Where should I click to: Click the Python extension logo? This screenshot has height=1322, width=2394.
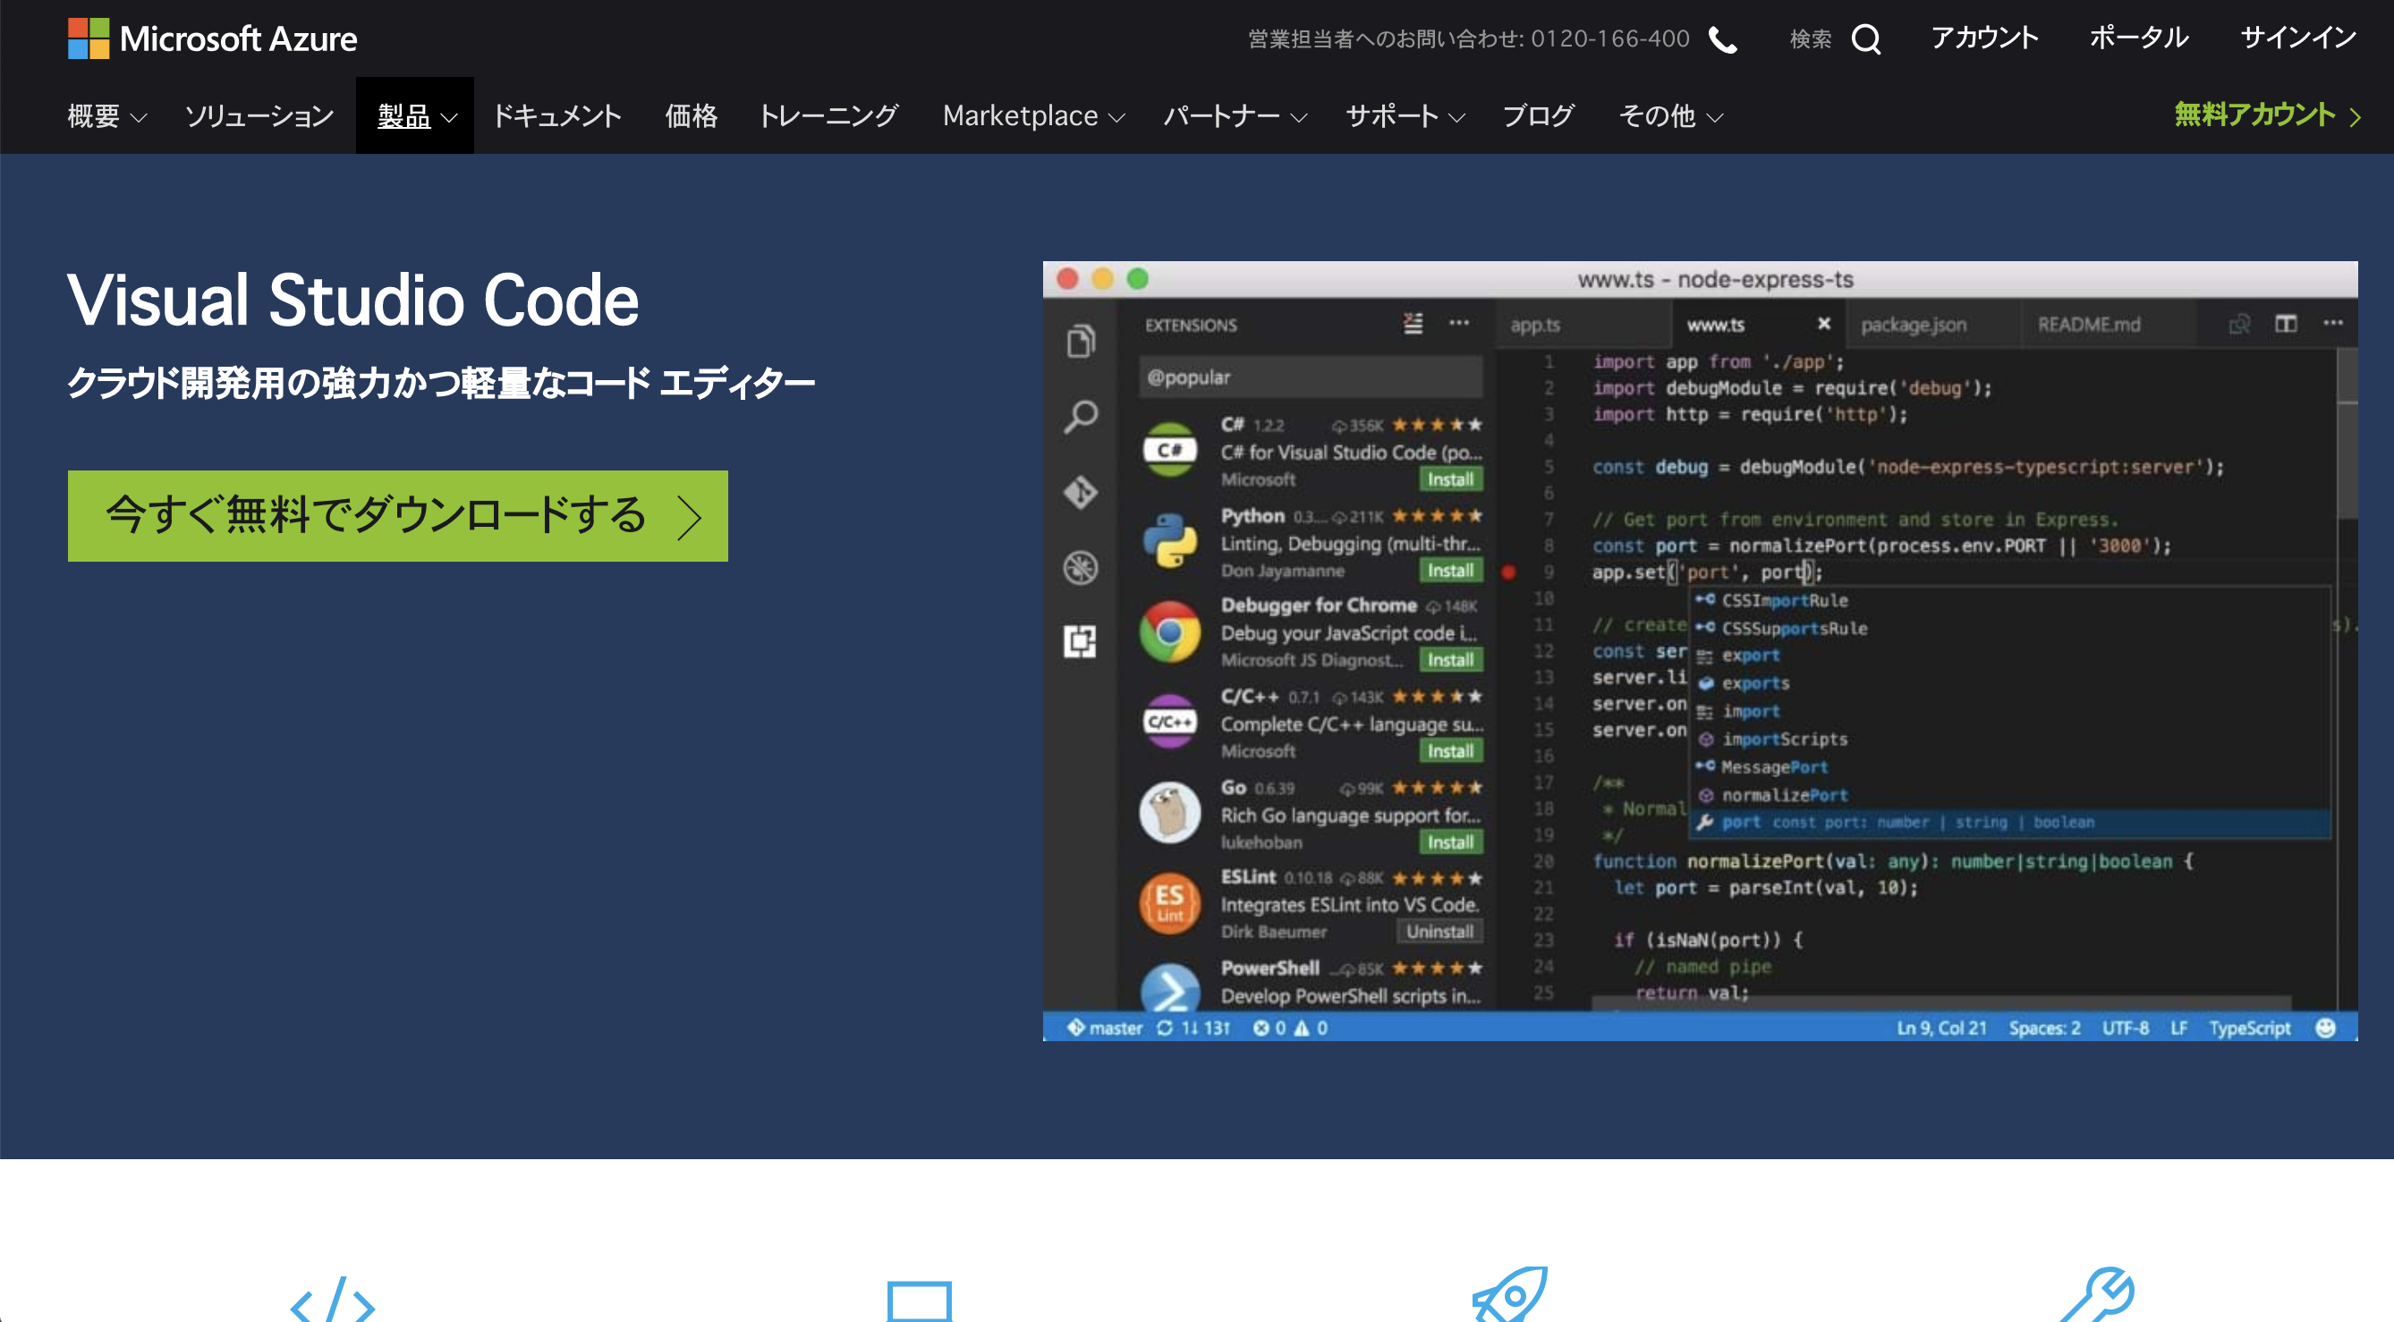1170,539
